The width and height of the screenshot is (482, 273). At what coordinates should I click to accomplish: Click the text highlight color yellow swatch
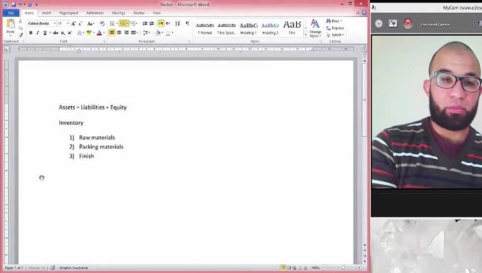89,33
